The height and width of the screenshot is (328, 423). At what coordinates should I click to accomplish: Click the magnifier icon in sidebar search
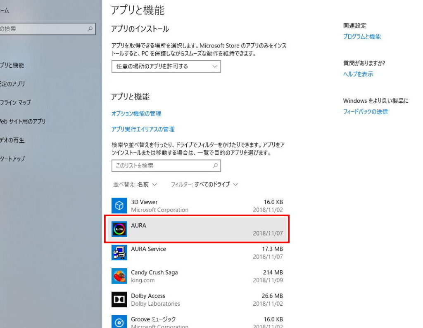(90, 29)
